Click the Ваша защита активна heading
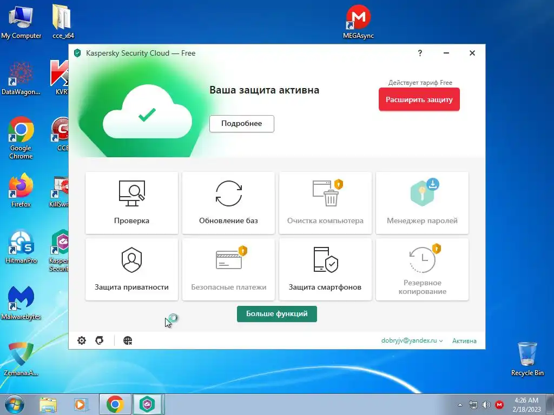The width and height of the screenshot is (554, 415). tap(264, 90)
